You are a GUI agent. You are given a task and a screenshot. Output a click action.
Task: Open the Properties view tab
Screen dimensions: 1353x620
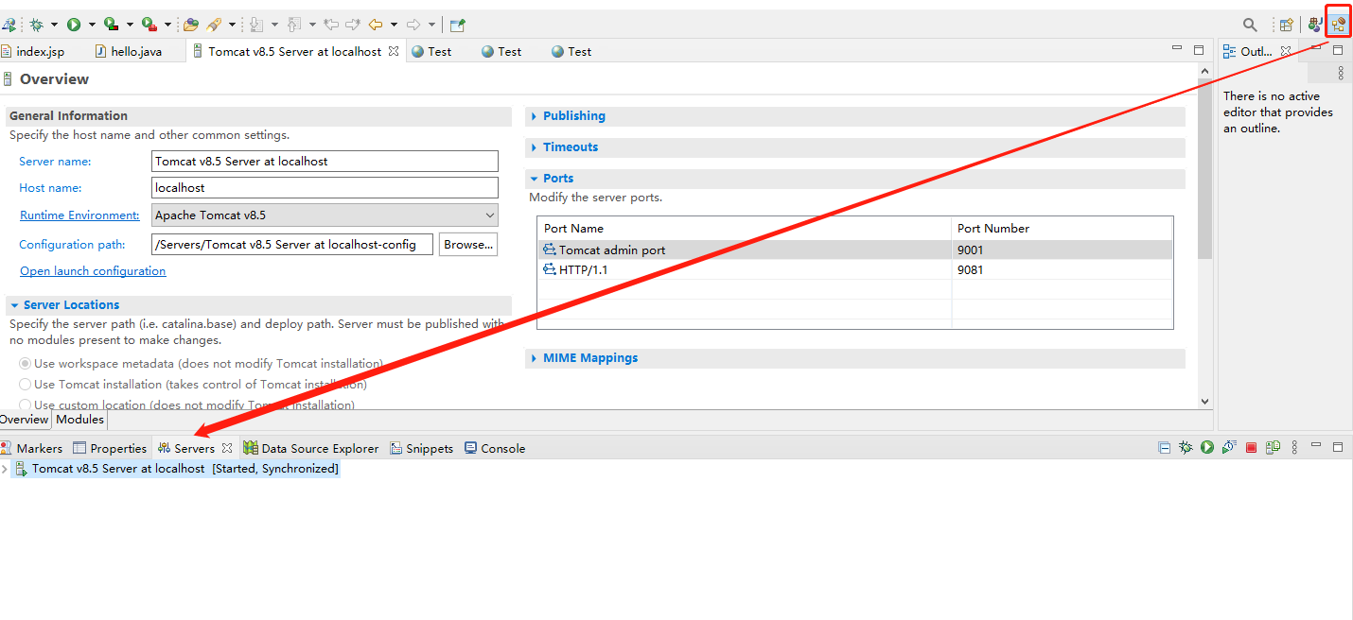coord(110,448)
